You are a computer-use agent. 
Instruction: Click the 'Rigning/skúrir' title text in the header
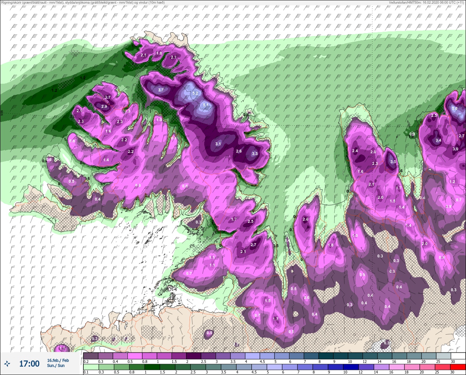point(12,2)
